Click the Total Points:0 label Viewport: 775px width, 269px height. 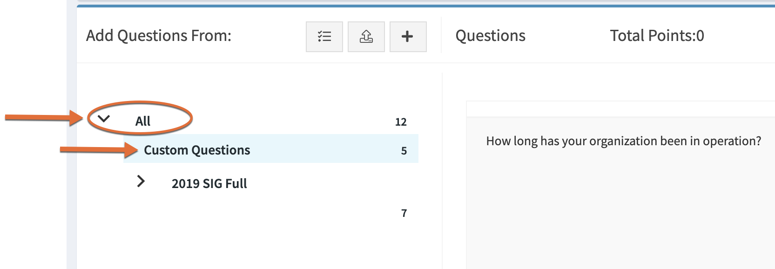tap(657, 36)
